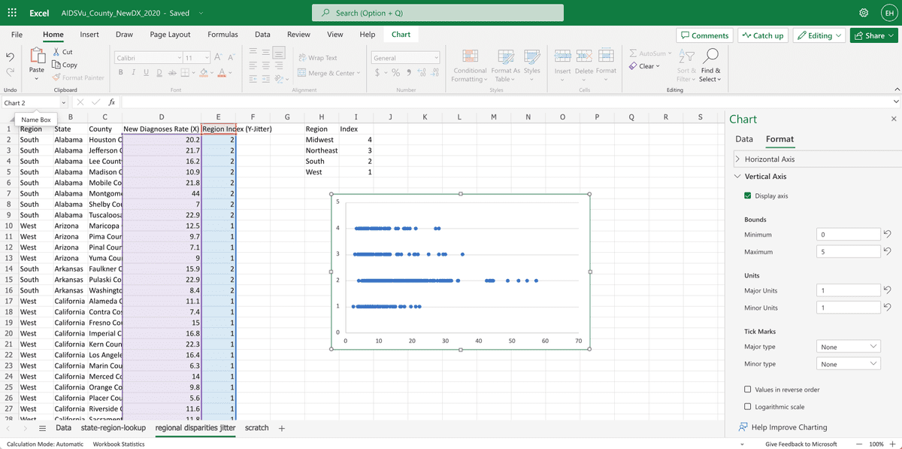
Task: Open Conditional Formatting options
Action: 470,66
